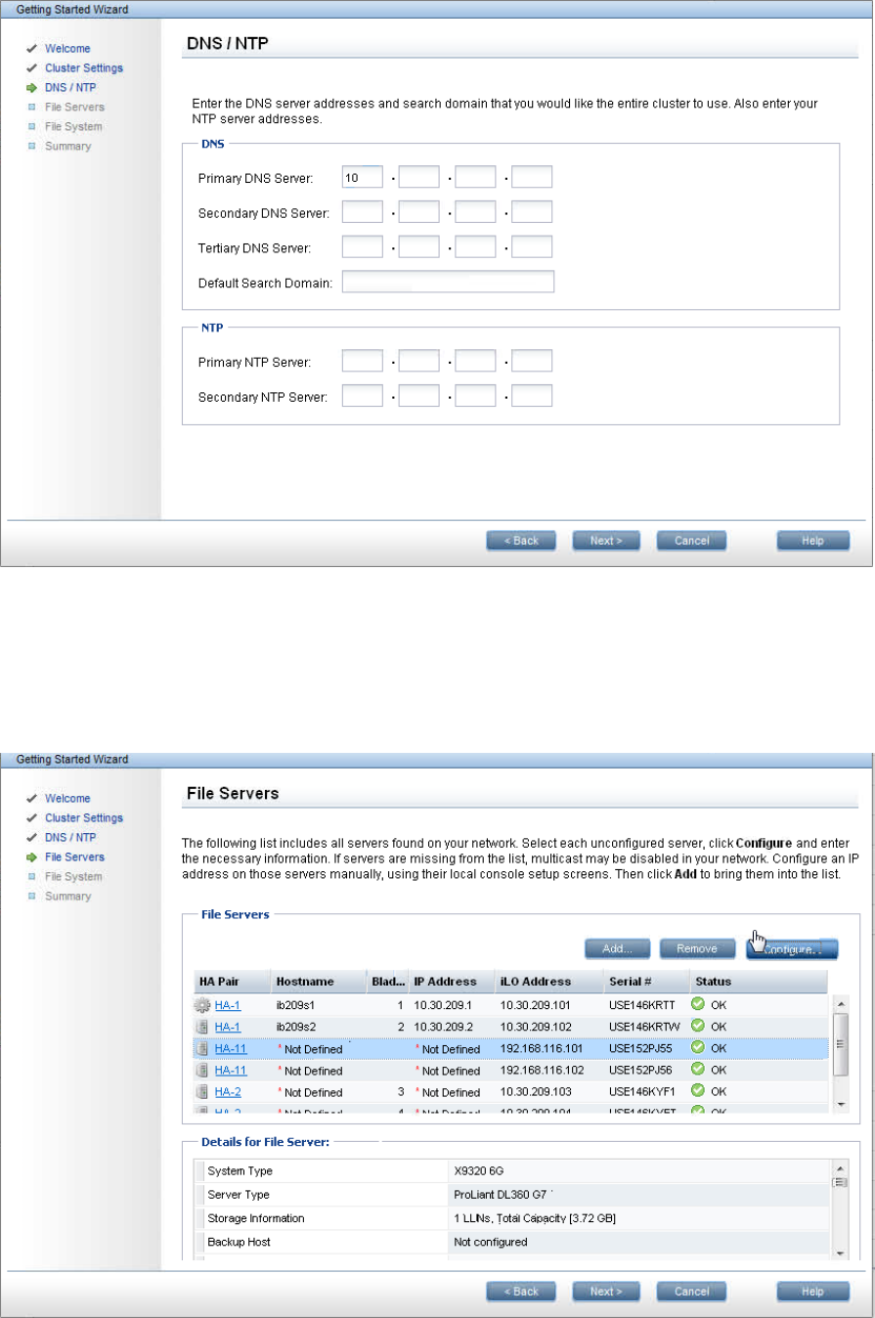Click scroll-down arrow of Details for File Server scrollbar
This screenshot has width=875, height=1318.
840,1253
